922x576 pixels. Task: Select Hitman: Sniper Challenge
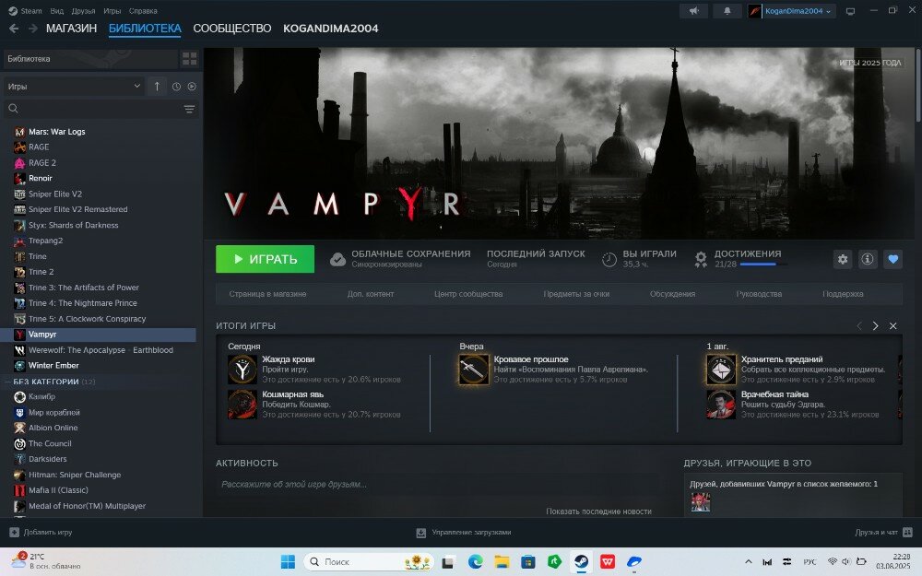tap(75, 475)
